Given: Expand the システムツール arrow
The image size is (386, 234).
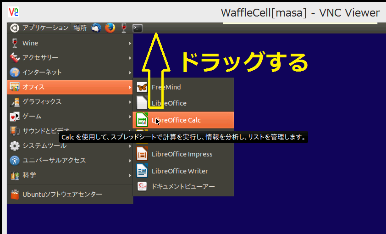Looking at the screenshot, I should tap(130, 146).
